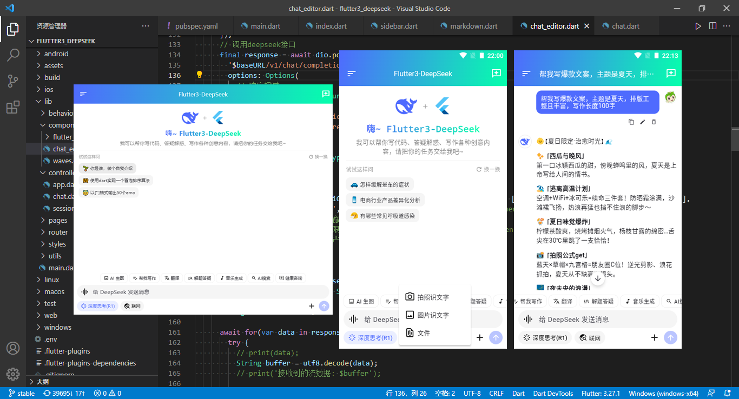
Task: Open notifications bell in the status bar
Action: tap(728, 394)
